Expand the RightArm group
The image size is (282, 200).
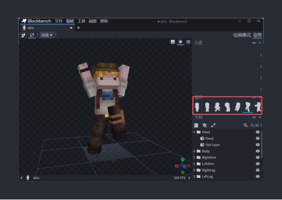pyautogui.click(x=194, y=157)
